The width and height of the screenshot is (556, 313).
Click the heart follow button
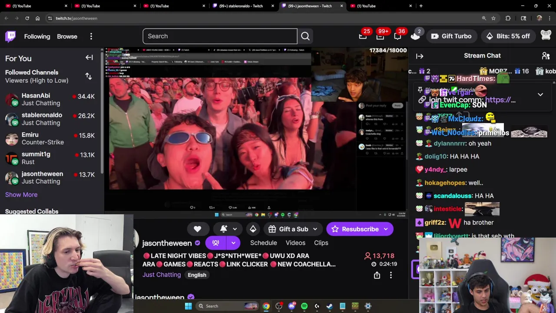coord(198,229)
